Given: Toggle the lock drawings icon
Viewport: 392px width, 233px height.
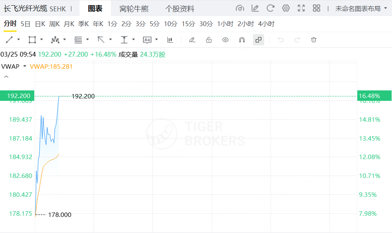Looking at the screenshot, I should tap(209, 40).
